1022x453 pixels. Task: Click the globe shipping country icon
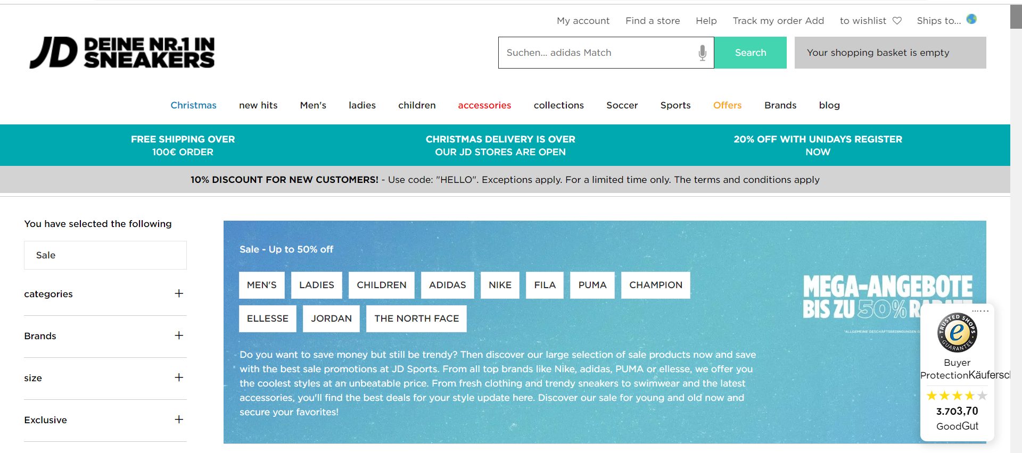click(971, 19)
